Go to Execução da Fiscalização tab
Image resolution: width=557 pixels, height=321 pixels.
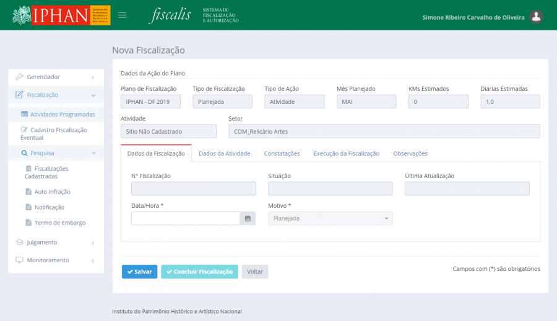pos(346,153)
